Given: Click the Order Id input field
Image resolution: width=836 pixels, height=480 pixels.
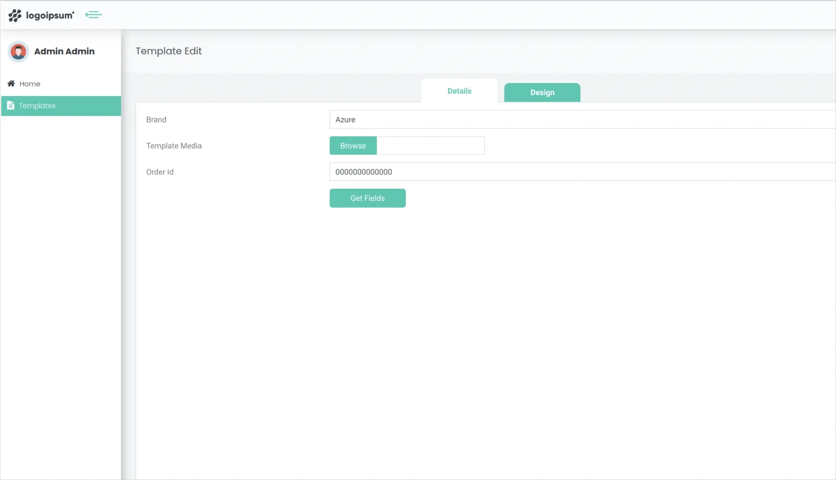Looking at the screenshot, I should 478,172.
